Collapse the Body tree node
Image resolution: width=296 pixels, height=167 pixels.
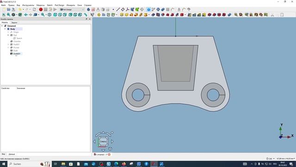click(x=5, y=29)
